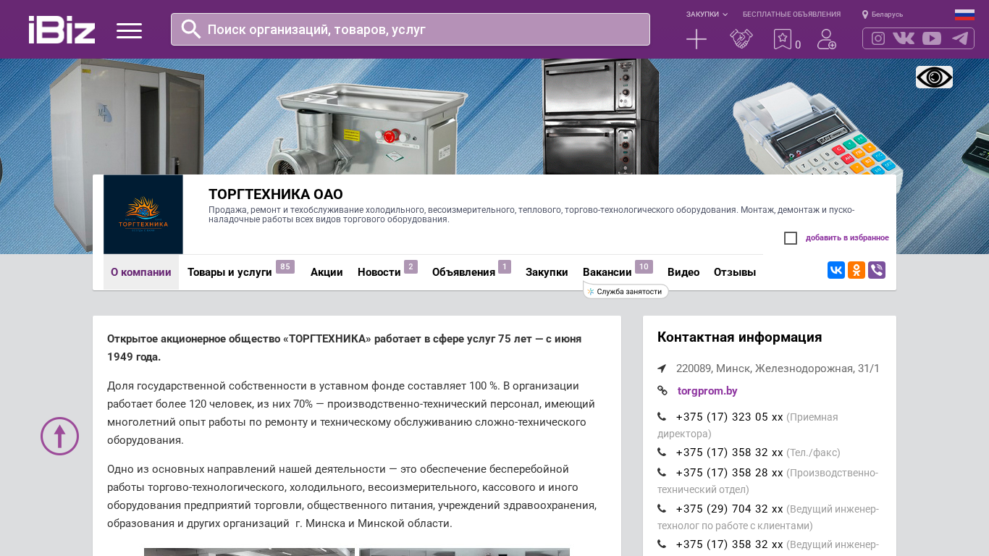This screenshot has height=556, width=989.
Task: Expand the Закупки dropdown
Action: coord(707,14)
